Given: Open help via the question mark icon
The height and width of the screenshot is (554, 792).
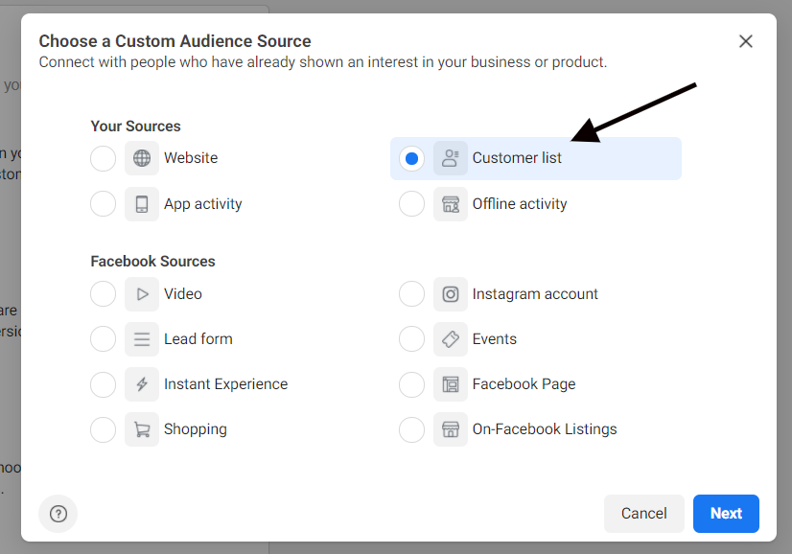Looking at the screenshot, I should (58, 514).
